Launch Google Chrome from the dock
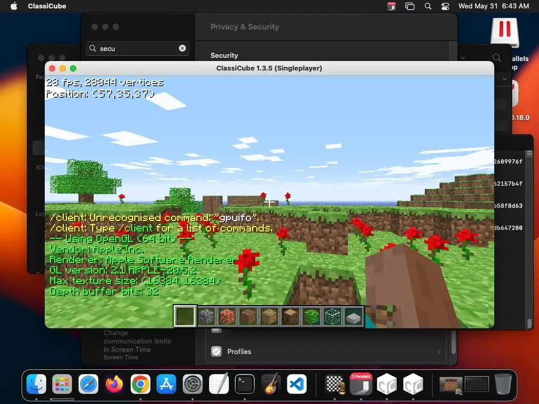The image size is (539, 404). click(140, 383)
